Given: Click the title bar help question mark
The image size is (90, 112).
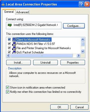Looking at the screenshot, I should (81, 4).
